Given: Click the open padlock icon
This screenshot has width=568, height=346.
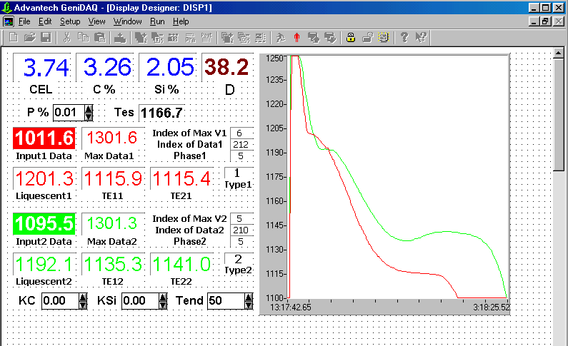Looking at the screenshot, I should (x=367, y=37).
